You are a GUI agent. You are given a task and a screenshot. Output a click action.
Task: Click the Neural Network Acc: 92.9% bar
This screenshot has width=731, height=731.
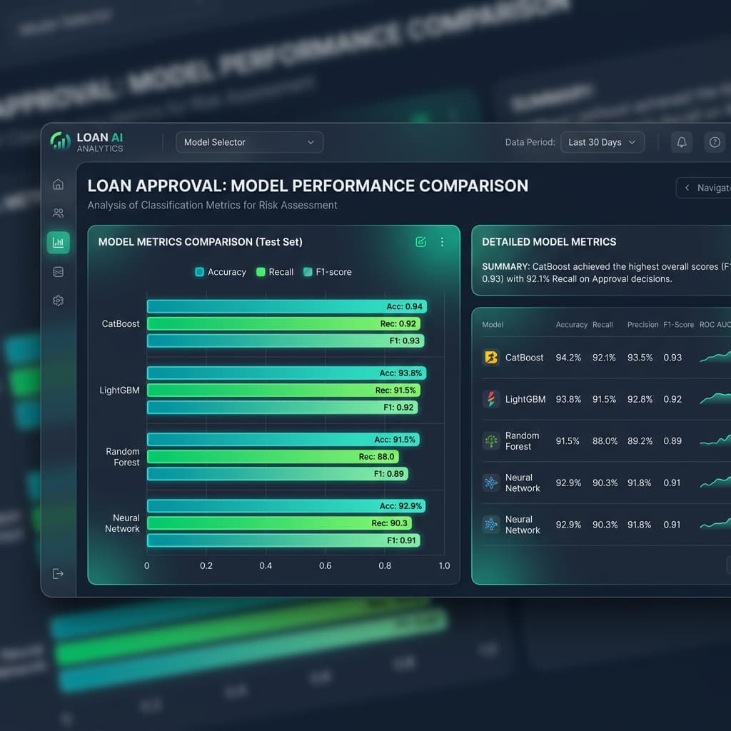pos(286,506)
